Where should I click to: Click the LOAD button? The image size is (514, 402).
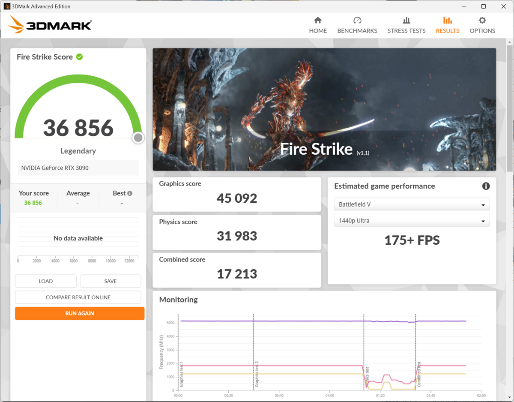[46, 281]
